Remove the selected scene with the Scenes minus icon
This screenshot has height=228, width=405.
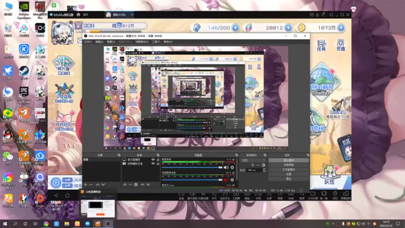(x=91, y=184)
